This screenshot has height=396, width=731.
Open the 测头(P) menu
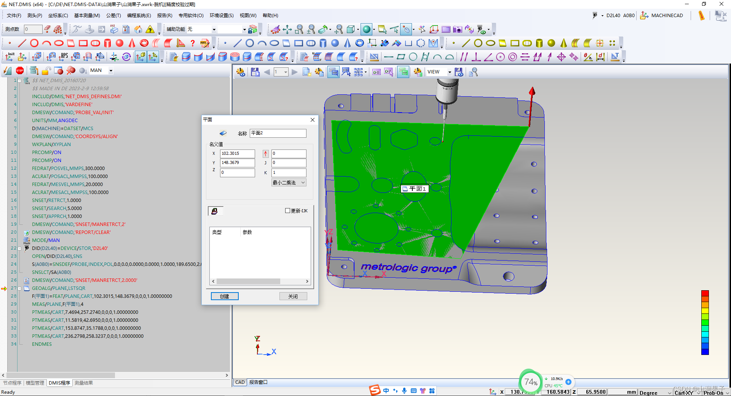(35, 16)
